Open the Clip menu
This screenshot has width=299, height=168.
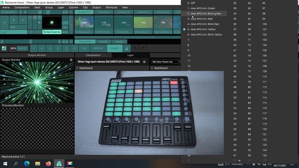click(x=85, y=7)
